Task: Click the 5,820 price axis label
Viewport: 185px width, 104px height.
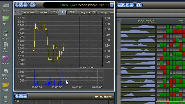Action: click(x=21, y=18)
